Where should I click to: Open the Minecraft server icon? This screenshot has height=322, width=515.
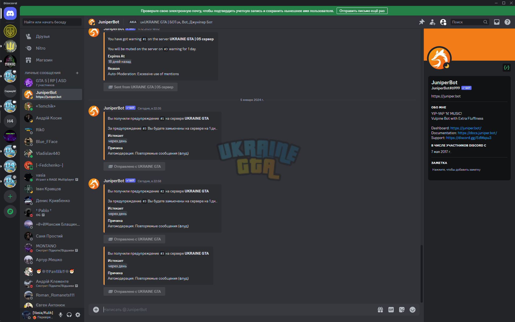pyautogui.click(x=10, y=136)
